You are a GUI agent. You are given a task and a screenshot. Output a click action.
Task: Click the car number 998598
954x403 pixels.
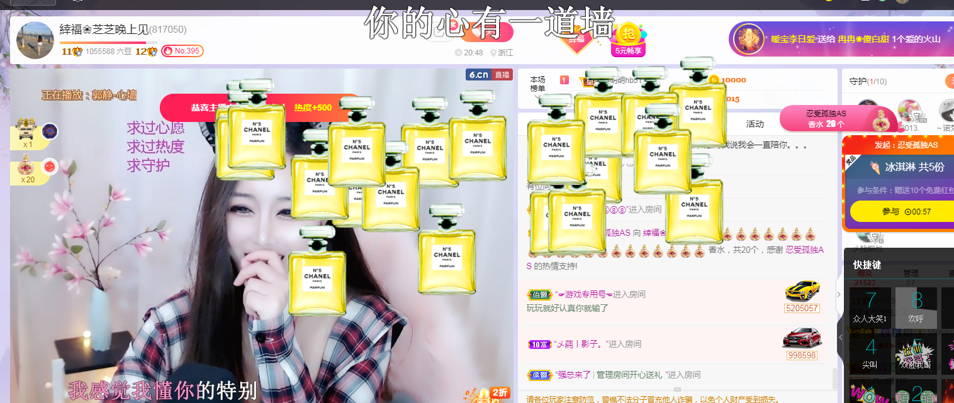[802, 355]
